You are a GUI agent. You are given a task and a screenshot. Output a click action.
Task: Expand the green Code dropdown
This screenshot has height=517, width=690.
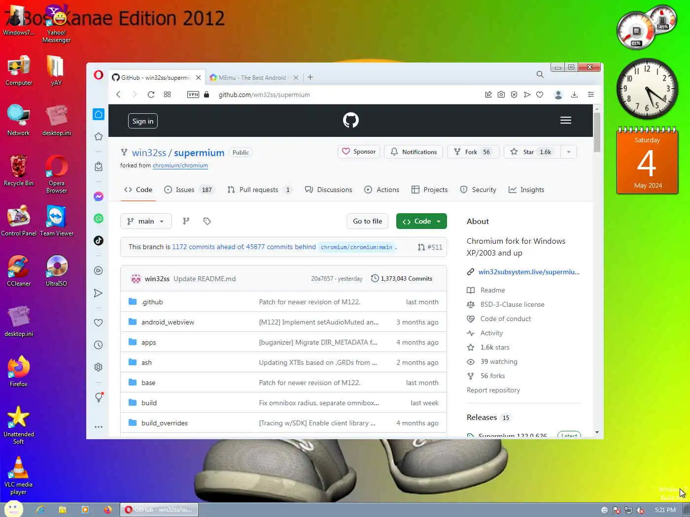[421, 221]
